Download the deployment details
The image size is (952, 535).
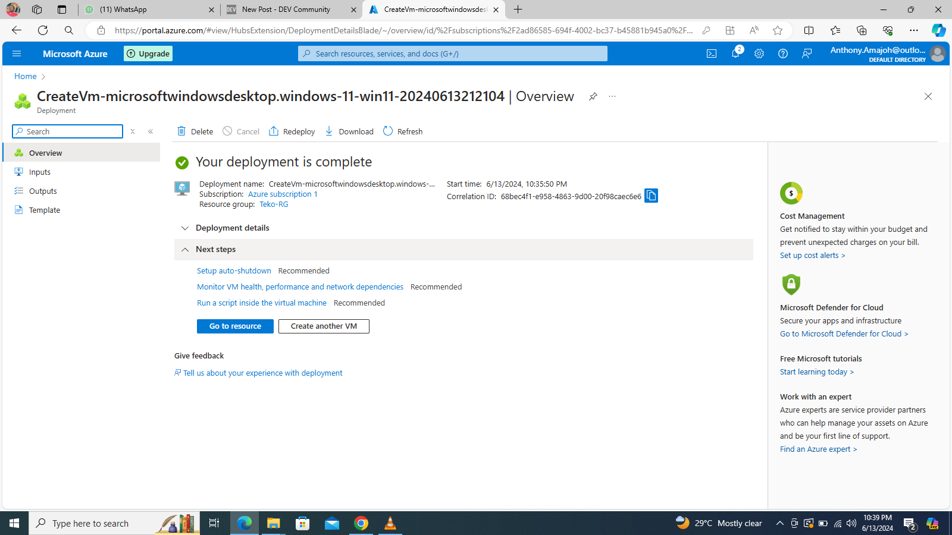coord(349,131)
